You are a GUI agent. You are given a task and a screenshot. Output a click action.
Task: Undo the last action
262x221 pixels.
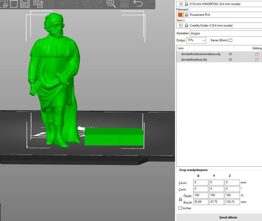click(138, 3)
